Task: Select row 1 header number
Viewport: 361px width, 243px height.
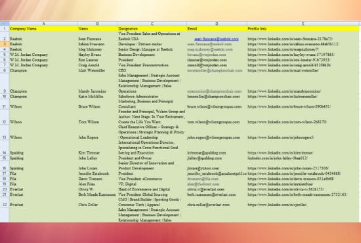Action: 5,29
